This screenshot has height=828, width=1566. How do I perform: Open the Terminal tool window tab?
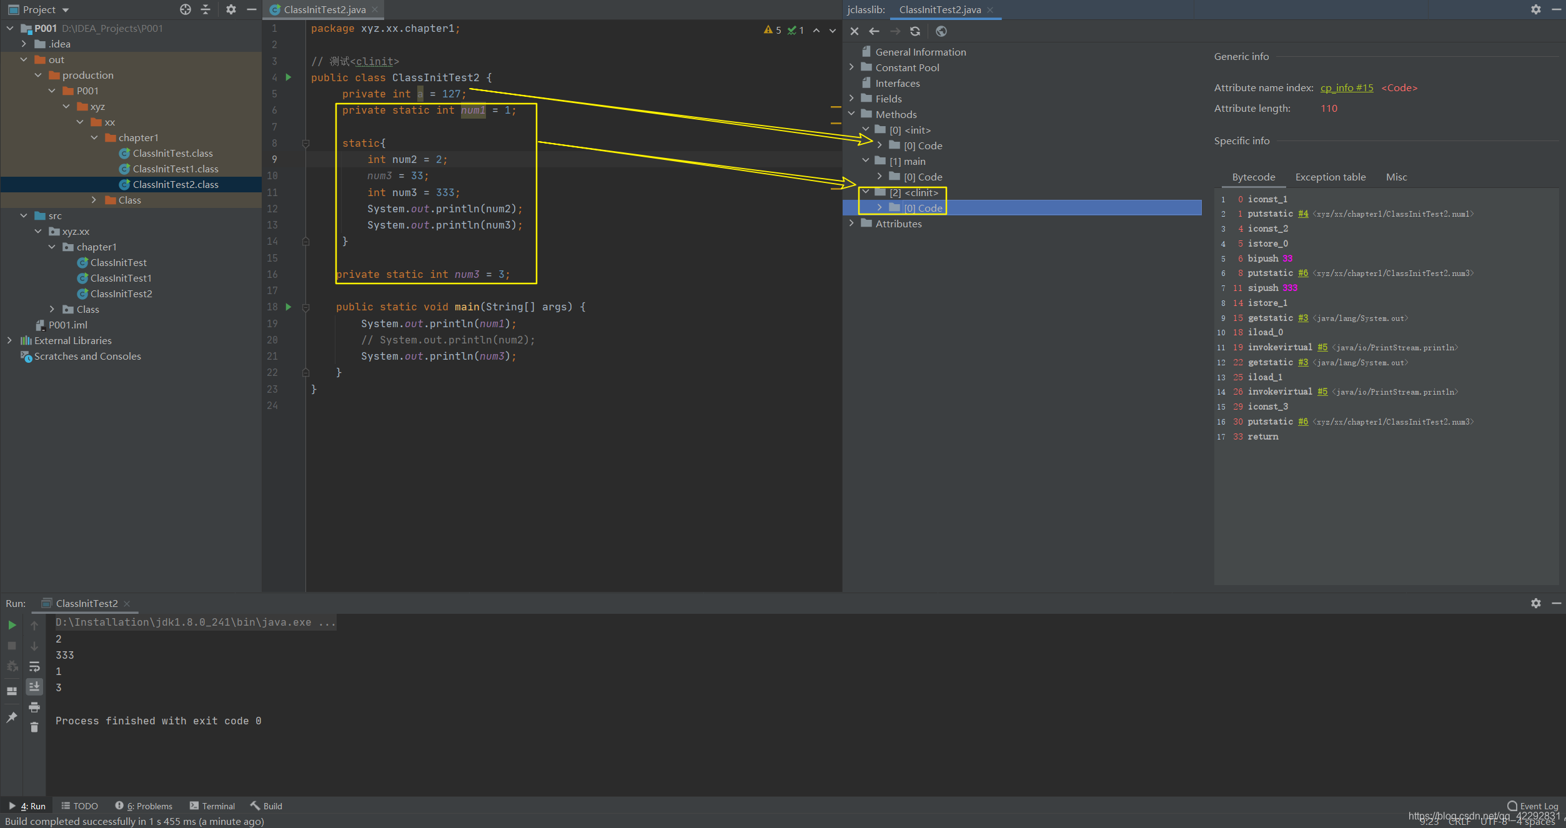(212, 806)
